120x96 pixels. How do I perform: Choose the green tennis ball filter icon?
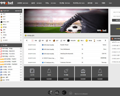click(x=78, y=41)
